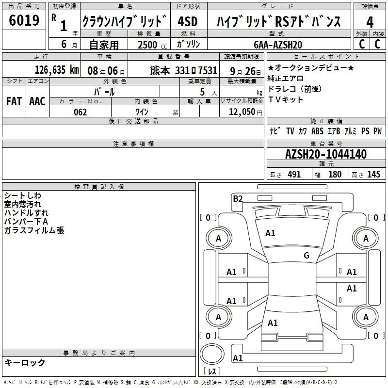Click the inspection date 08年06月

tap(106, 71)
